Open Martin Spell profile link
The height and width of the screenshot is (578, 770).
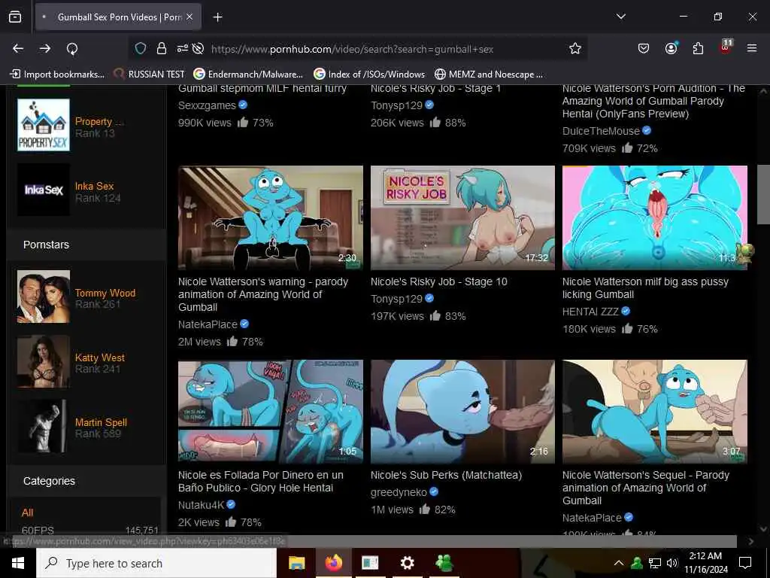tap(101, 422)
